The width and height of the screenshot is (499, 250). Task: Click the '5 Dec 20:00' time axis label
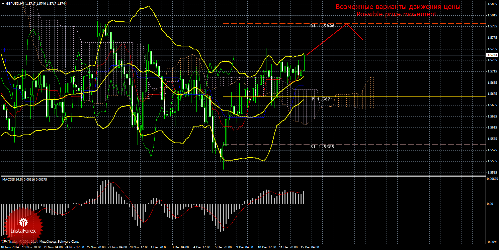pos(224,248)
